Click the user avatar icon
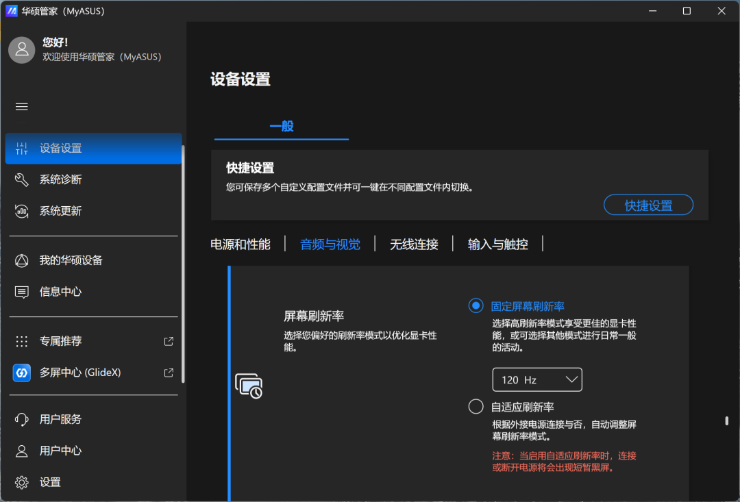740x502 pixels. (22, 49)
